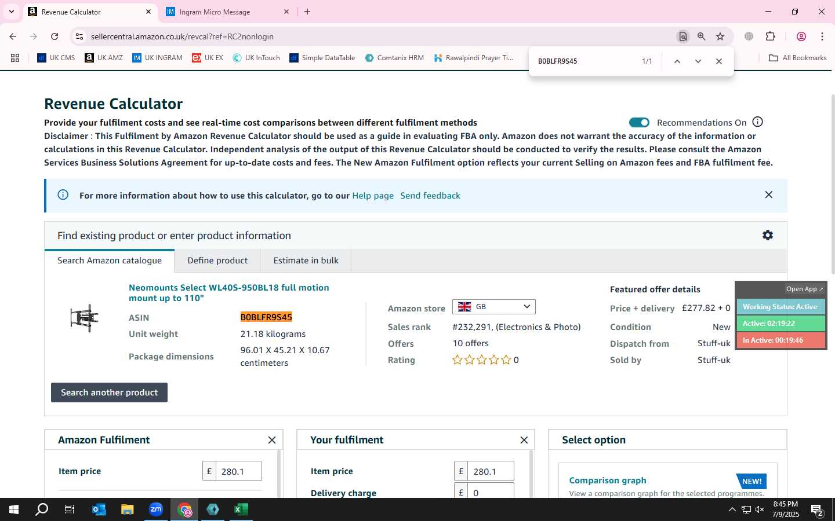This screenshot has height=521, width=835.
Task: Open the Extensions puzzle icon
Action: click(x=770, y=36)
